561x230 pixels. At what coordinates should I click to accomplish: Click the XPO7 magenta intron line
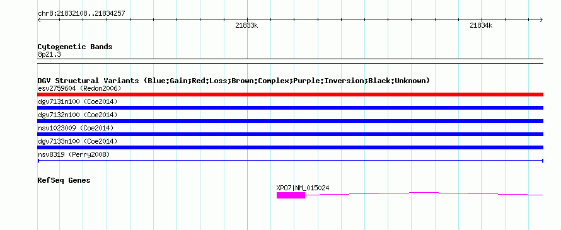pyautogui.click(x=424, y=193)
